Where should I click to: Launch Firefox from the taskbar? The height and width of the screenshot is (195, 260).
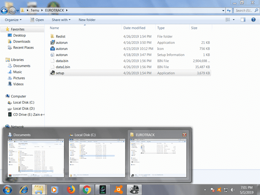tap(71, 190)
